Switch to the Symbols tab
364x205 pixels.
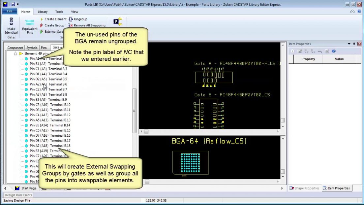pos(32,48)
